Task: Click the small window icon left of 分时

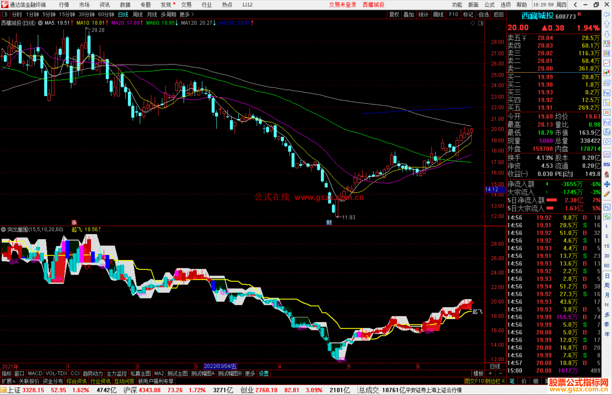Action: 5,14
